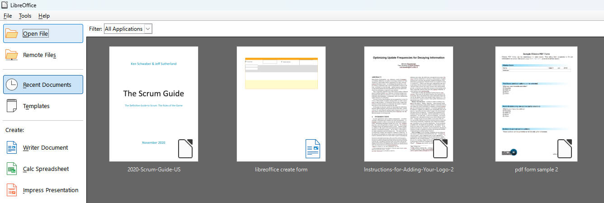Open the Optimizing Update Frequencies document thumbnail
The image size is (604, 203).
[409, 104]
